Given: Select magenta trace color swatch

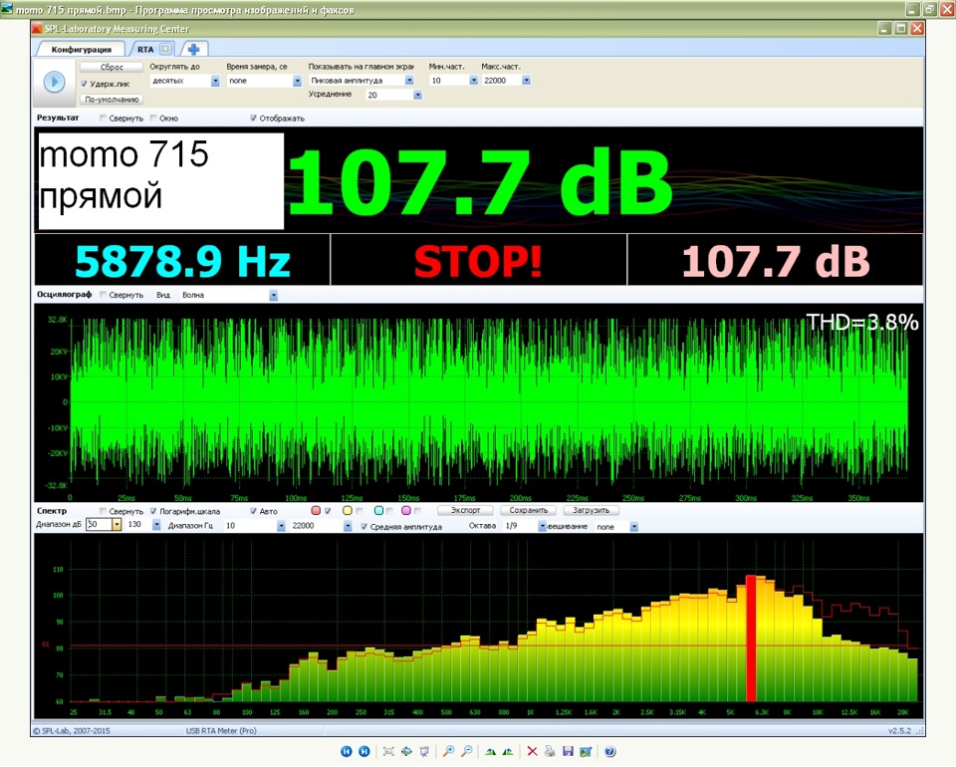Looking at the screenshot, I should [x=406, y=510].
